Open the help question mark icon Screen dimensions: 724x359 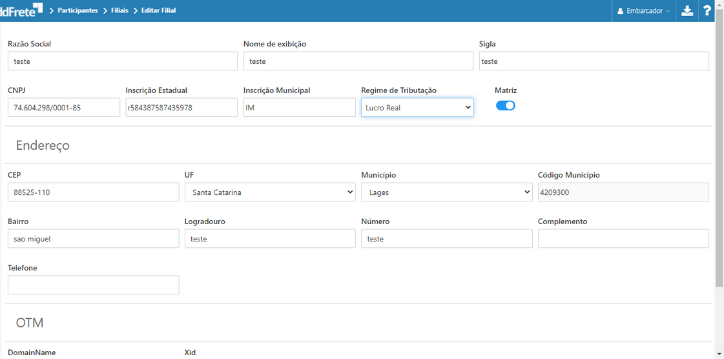pyautogui.click(x=707, y=11)
